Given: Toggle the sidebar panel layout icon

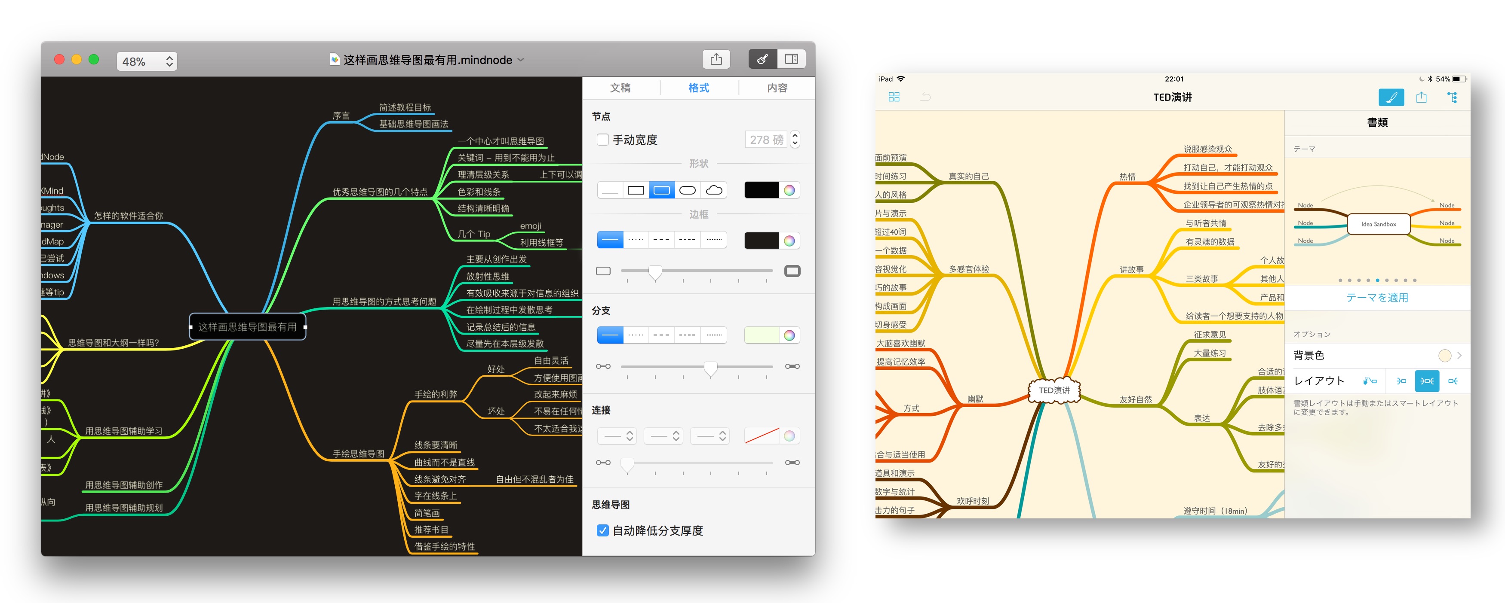Looking at the screenshot, I should point(791,59).
